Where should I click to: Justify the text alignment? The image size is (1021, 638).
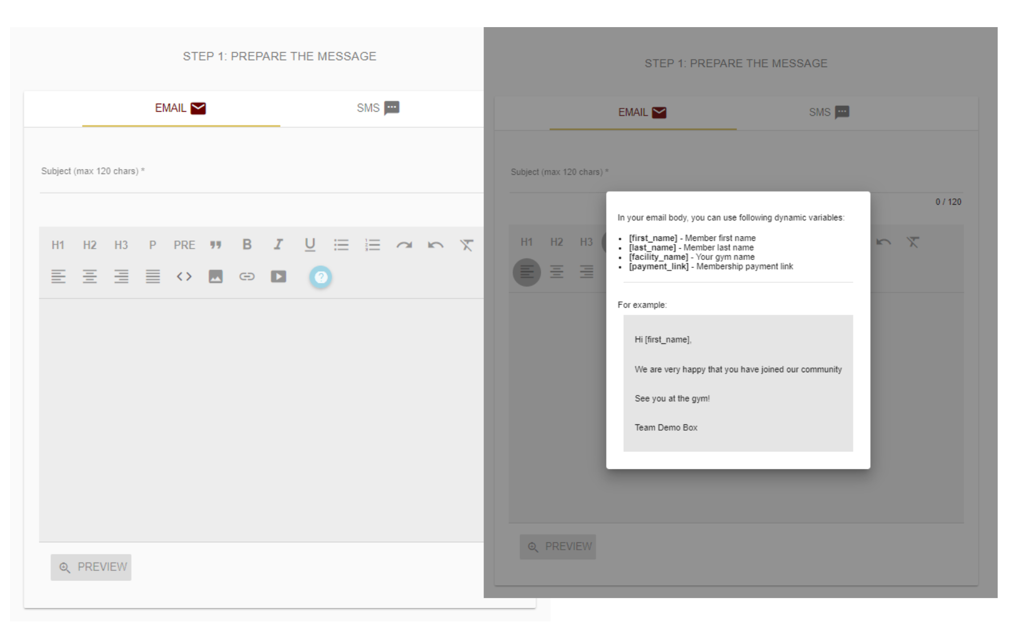[x=153, y=276]
